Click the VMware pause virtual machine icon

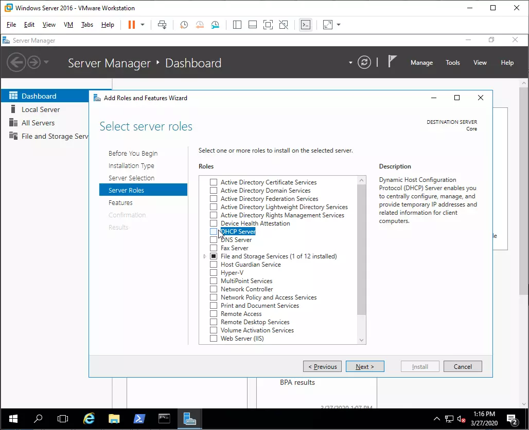(131, 25)
